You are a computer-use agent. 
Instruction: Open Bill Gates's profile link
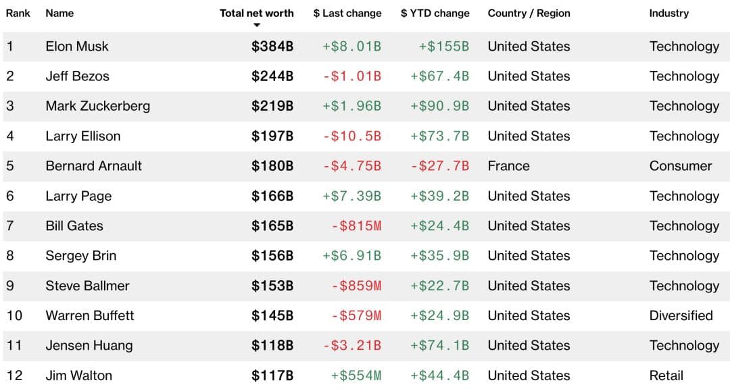(74, 226)
